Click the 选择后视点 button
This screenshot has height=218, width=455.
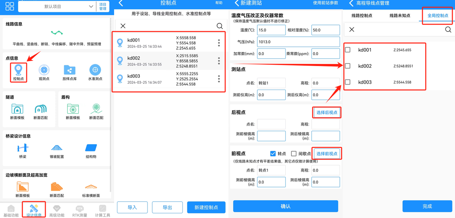[x=327, y=113]
